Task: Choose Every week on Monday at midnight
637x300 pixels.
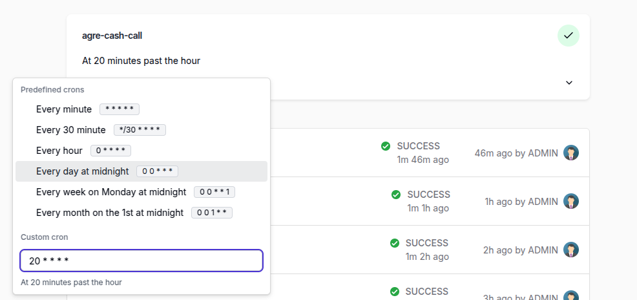Action: pyautogui.click(x=141, y=192)
